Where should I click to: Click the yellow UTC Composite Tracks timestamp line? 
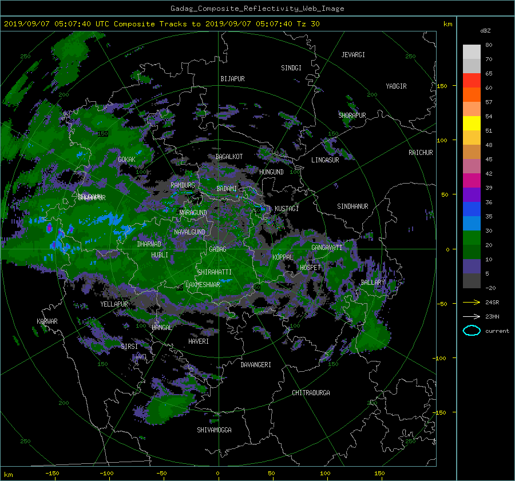[161, 24]
